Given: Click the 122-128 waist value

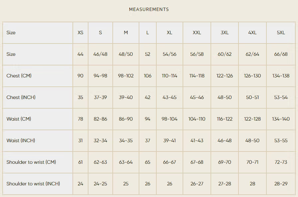Looking at the screenshot, I should pyautogui.click(x=252, y=119).
